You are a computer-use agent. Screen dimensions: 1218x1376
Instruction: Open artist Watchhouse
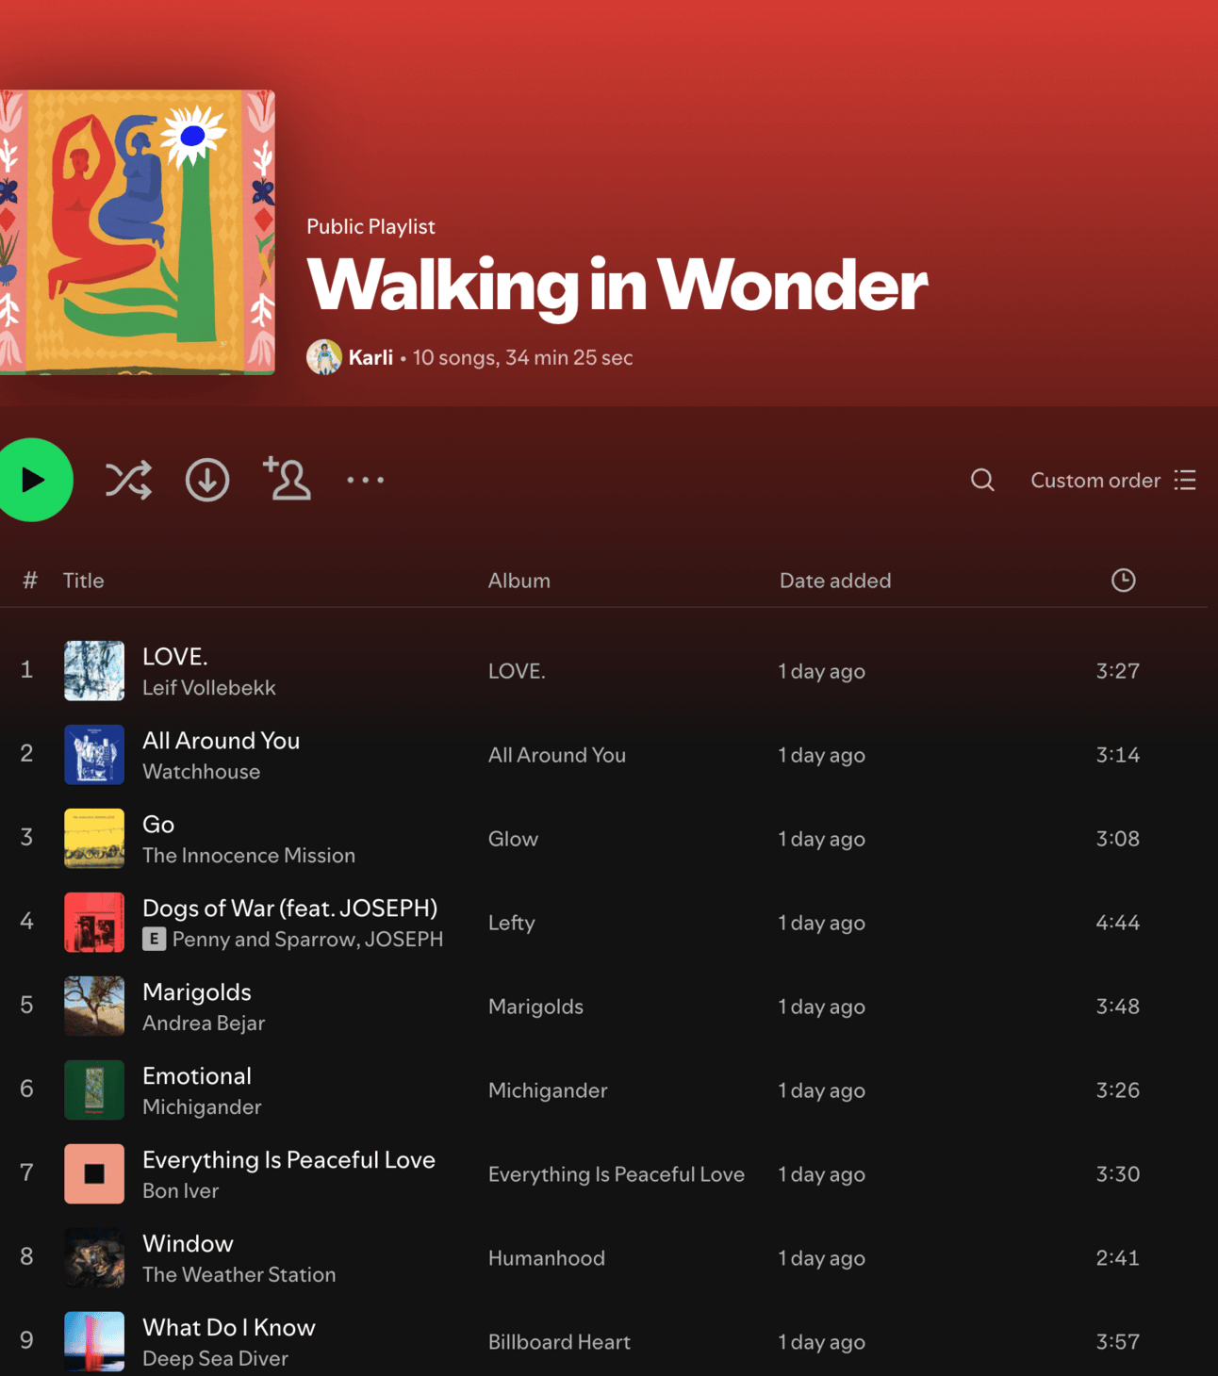pos(202,772)
